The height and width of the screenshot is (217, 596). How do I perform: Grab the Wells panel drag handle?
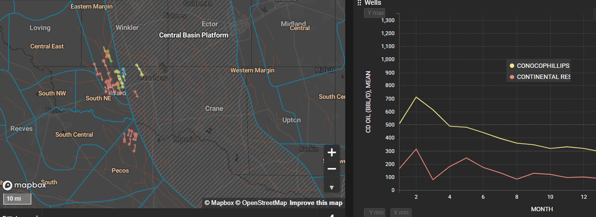coord(359,3)
